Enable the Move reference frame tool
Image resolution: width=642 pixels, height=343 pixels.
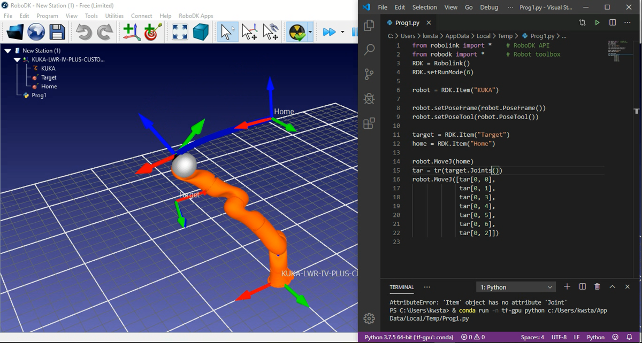point(249,32)
